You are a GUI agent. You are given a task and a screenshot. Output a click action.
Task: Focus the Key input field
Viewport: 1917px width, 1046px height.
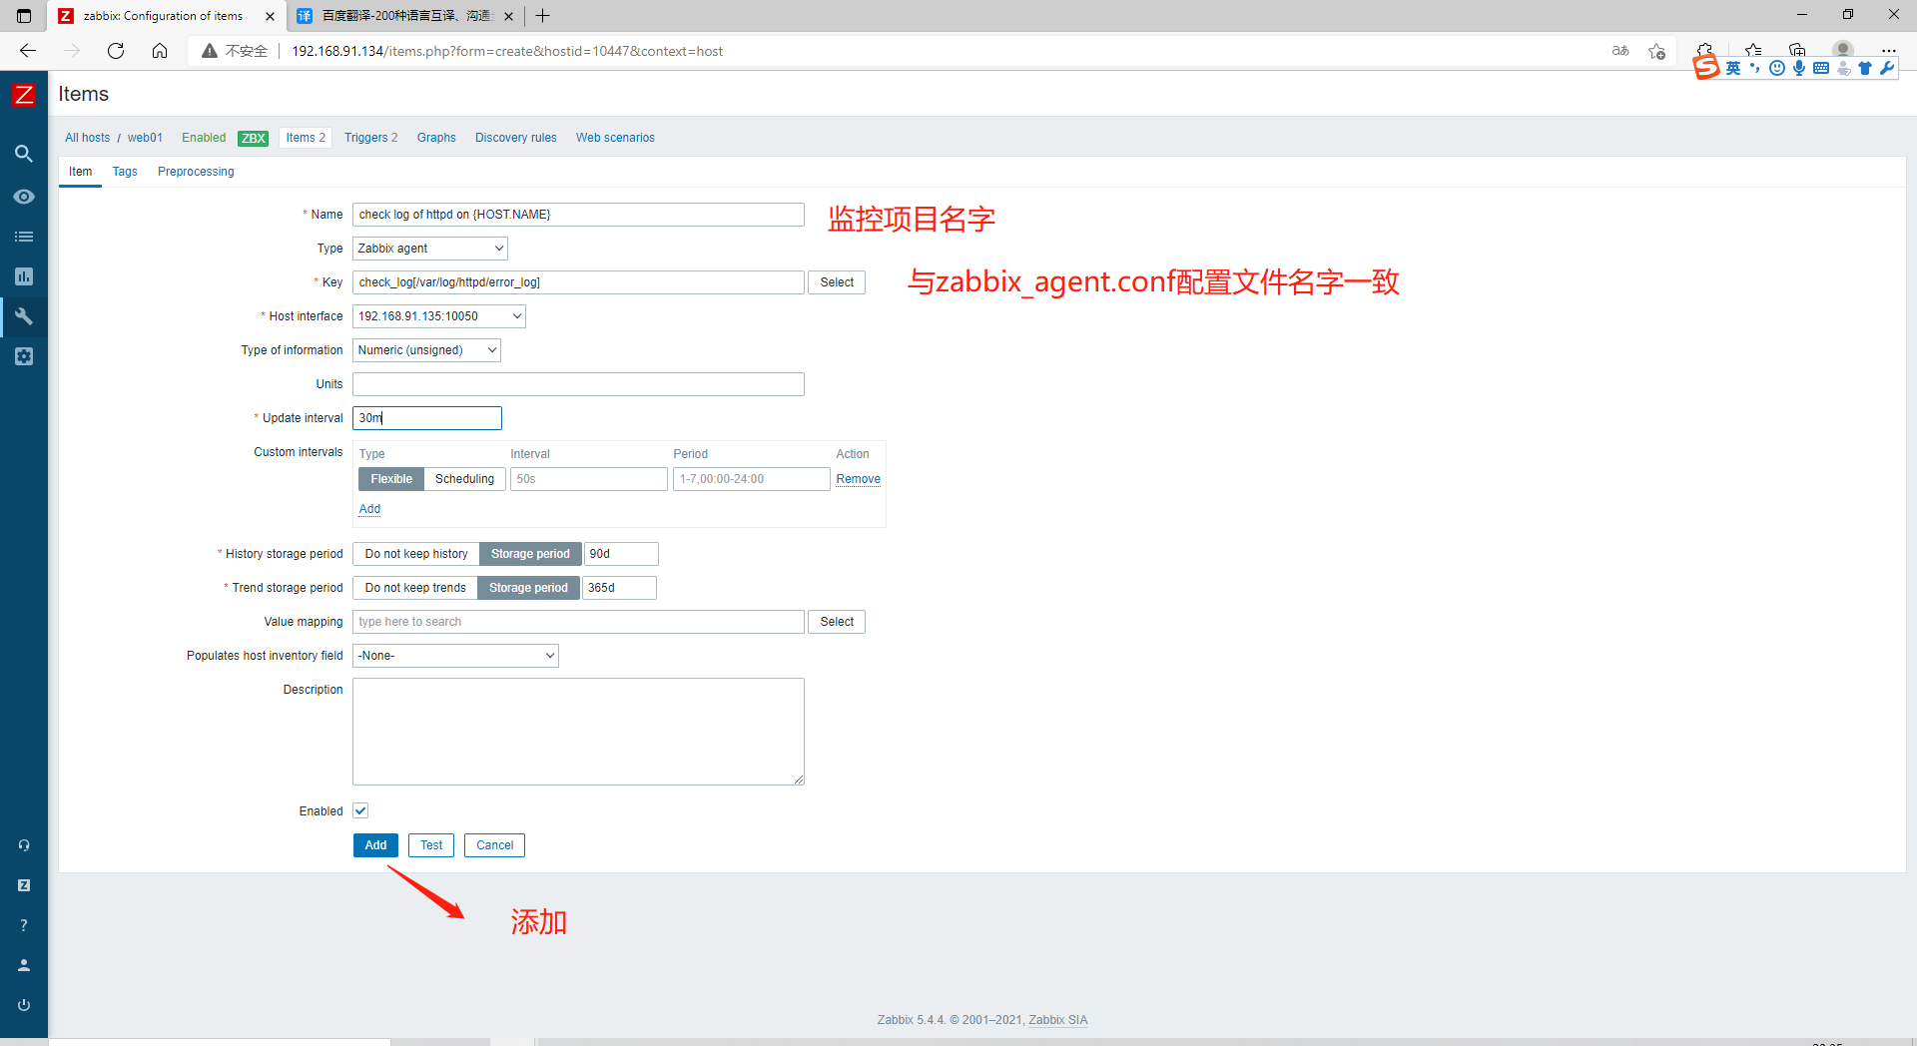578,282
